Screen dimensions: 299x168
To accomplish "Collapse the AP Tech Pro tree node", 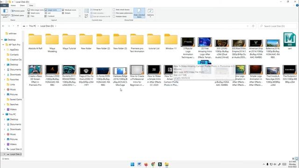I will 3,45.
